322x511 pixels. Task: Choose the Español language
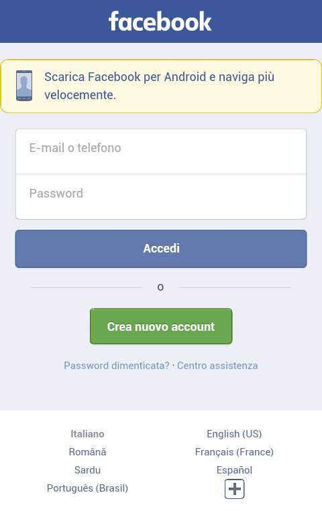tap(235, 470)
